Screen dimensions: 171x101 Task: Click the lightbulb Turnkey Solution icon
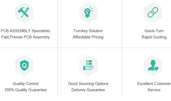pos(88,12)
